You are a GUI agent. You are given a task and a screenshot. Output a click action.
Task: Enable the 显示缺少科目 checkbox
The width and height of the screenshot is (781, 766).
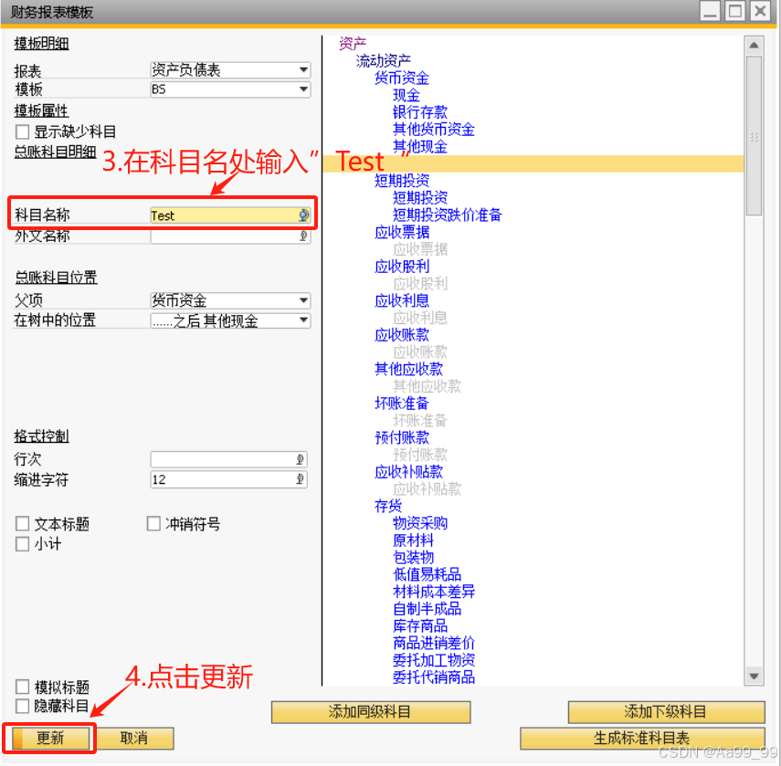pyautogui.click(x=23, y=131)
